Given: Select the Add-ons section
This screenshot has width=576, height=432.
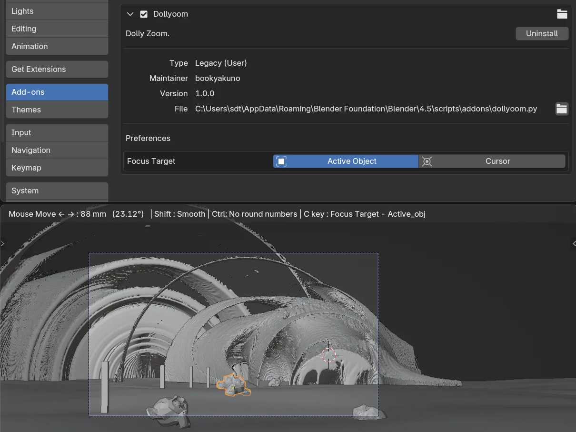Looking at the screenshot, I should coord(57,92).
